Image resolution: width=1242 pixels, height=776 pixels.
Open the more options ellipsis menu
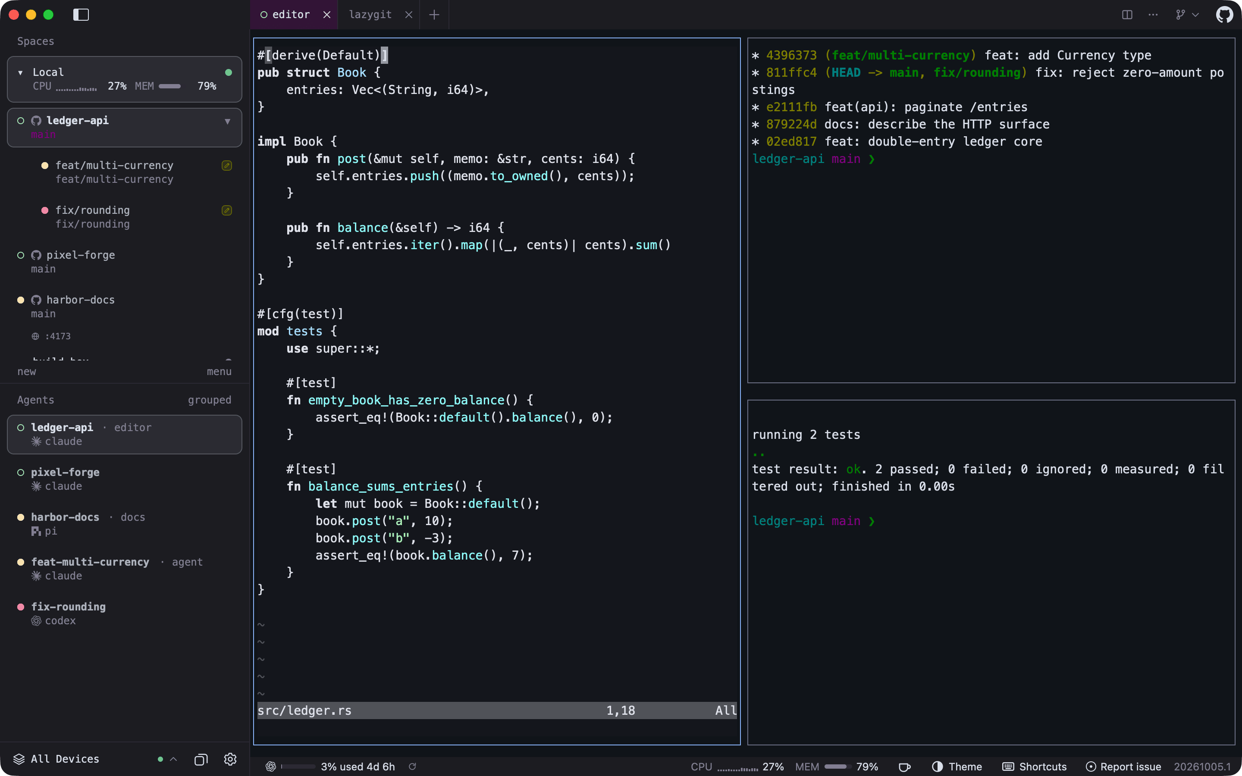1153,14
